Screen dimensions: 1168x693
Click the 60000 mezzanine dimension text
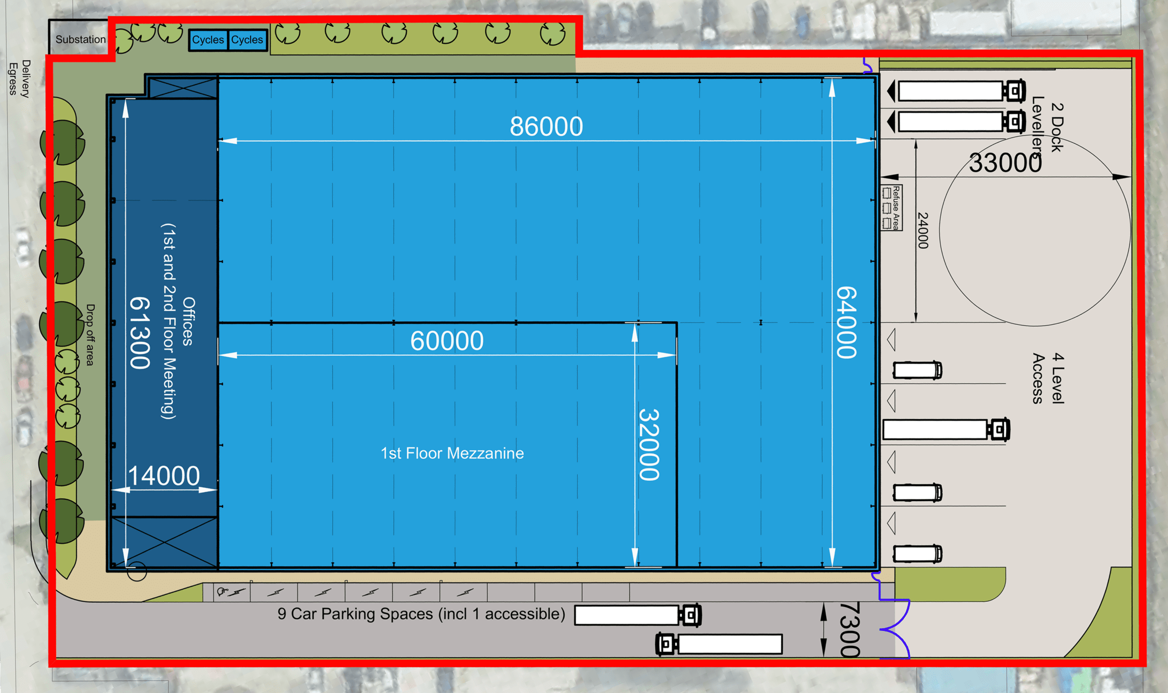pyautogui.click(x=447, y=340)
